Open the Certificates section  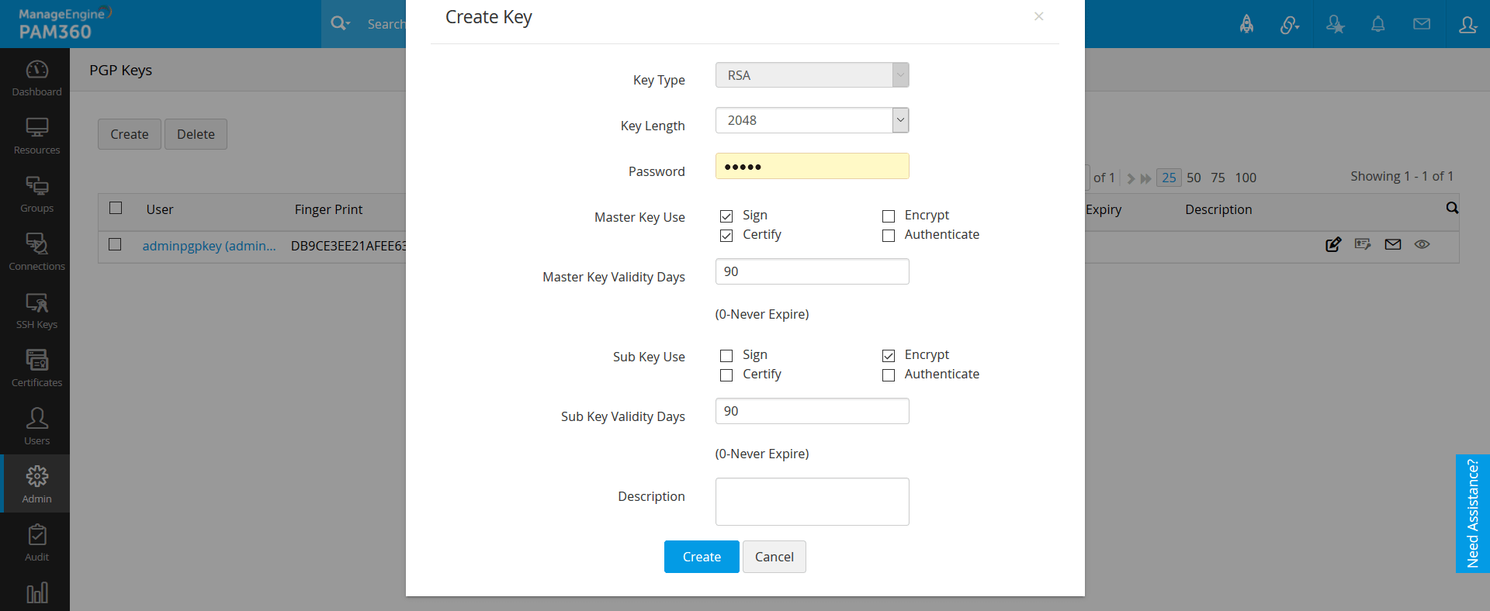[x=36, y=368]
